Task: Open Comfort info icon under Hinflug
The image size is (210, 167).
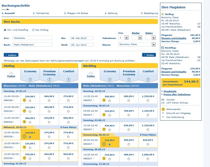Action: click(x=68, y=79)
